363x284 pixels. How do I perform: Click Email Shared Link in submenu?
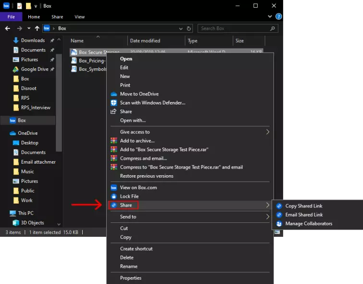click(304, 215)
